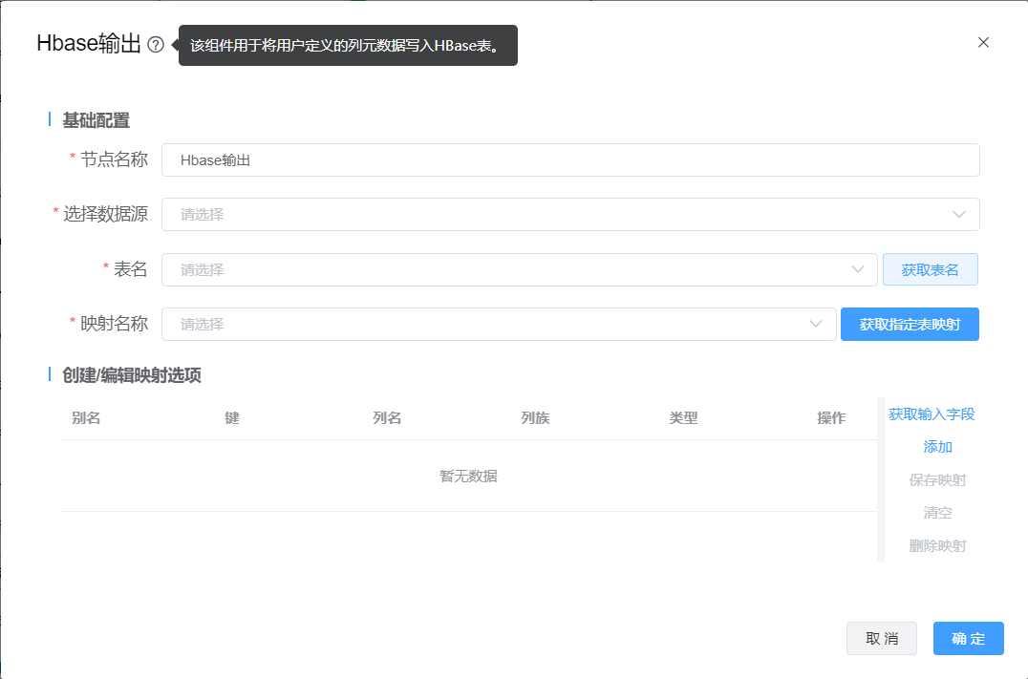Click the 列族 column header
The width and height of the screenshot is (1028, 679).
(535, 418)
